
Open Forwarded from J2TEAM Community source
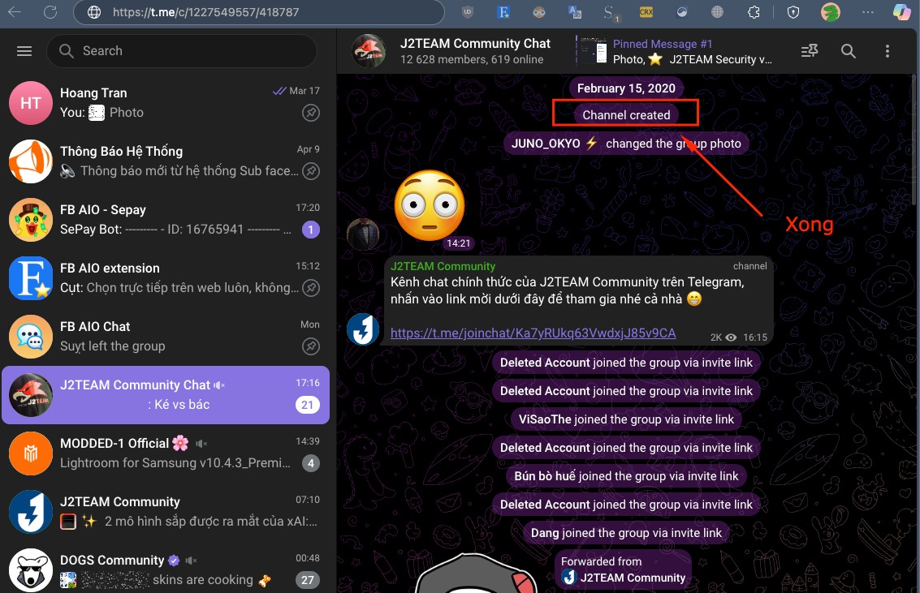[x=623, y=569]
